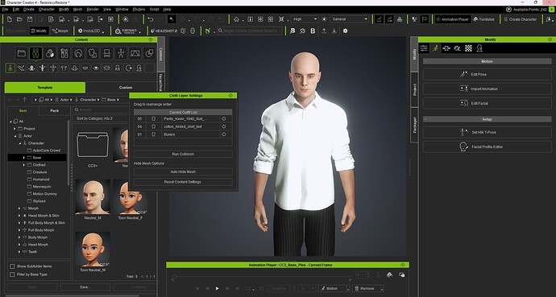This screenshot has height=297, width=556.
Task: Click the animation timeline scrubber handle
Action: 175,276
